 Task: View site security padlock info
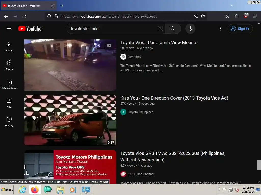pyautogui.click(x=56, y=17)
